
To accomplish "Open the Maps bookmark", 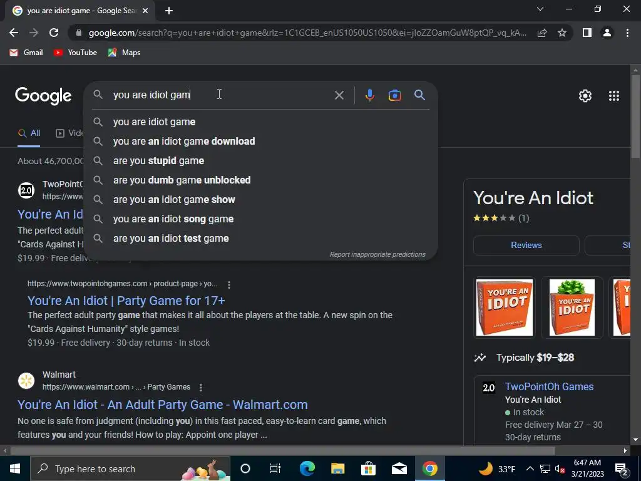I will (125, 53).
